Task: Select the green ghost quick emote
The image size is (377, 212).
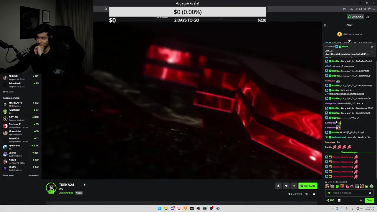Action: pyautogui.click(x=337, y=186)
